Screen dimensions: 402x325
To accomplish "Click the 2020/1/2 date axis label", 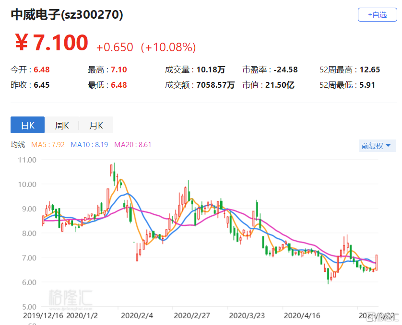I will [x=82, y=315].
